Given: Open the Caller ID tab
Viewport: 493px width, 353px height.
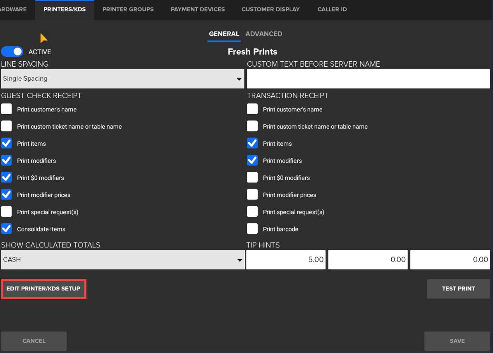Looking at the screenshot, I should pos(332,9).
